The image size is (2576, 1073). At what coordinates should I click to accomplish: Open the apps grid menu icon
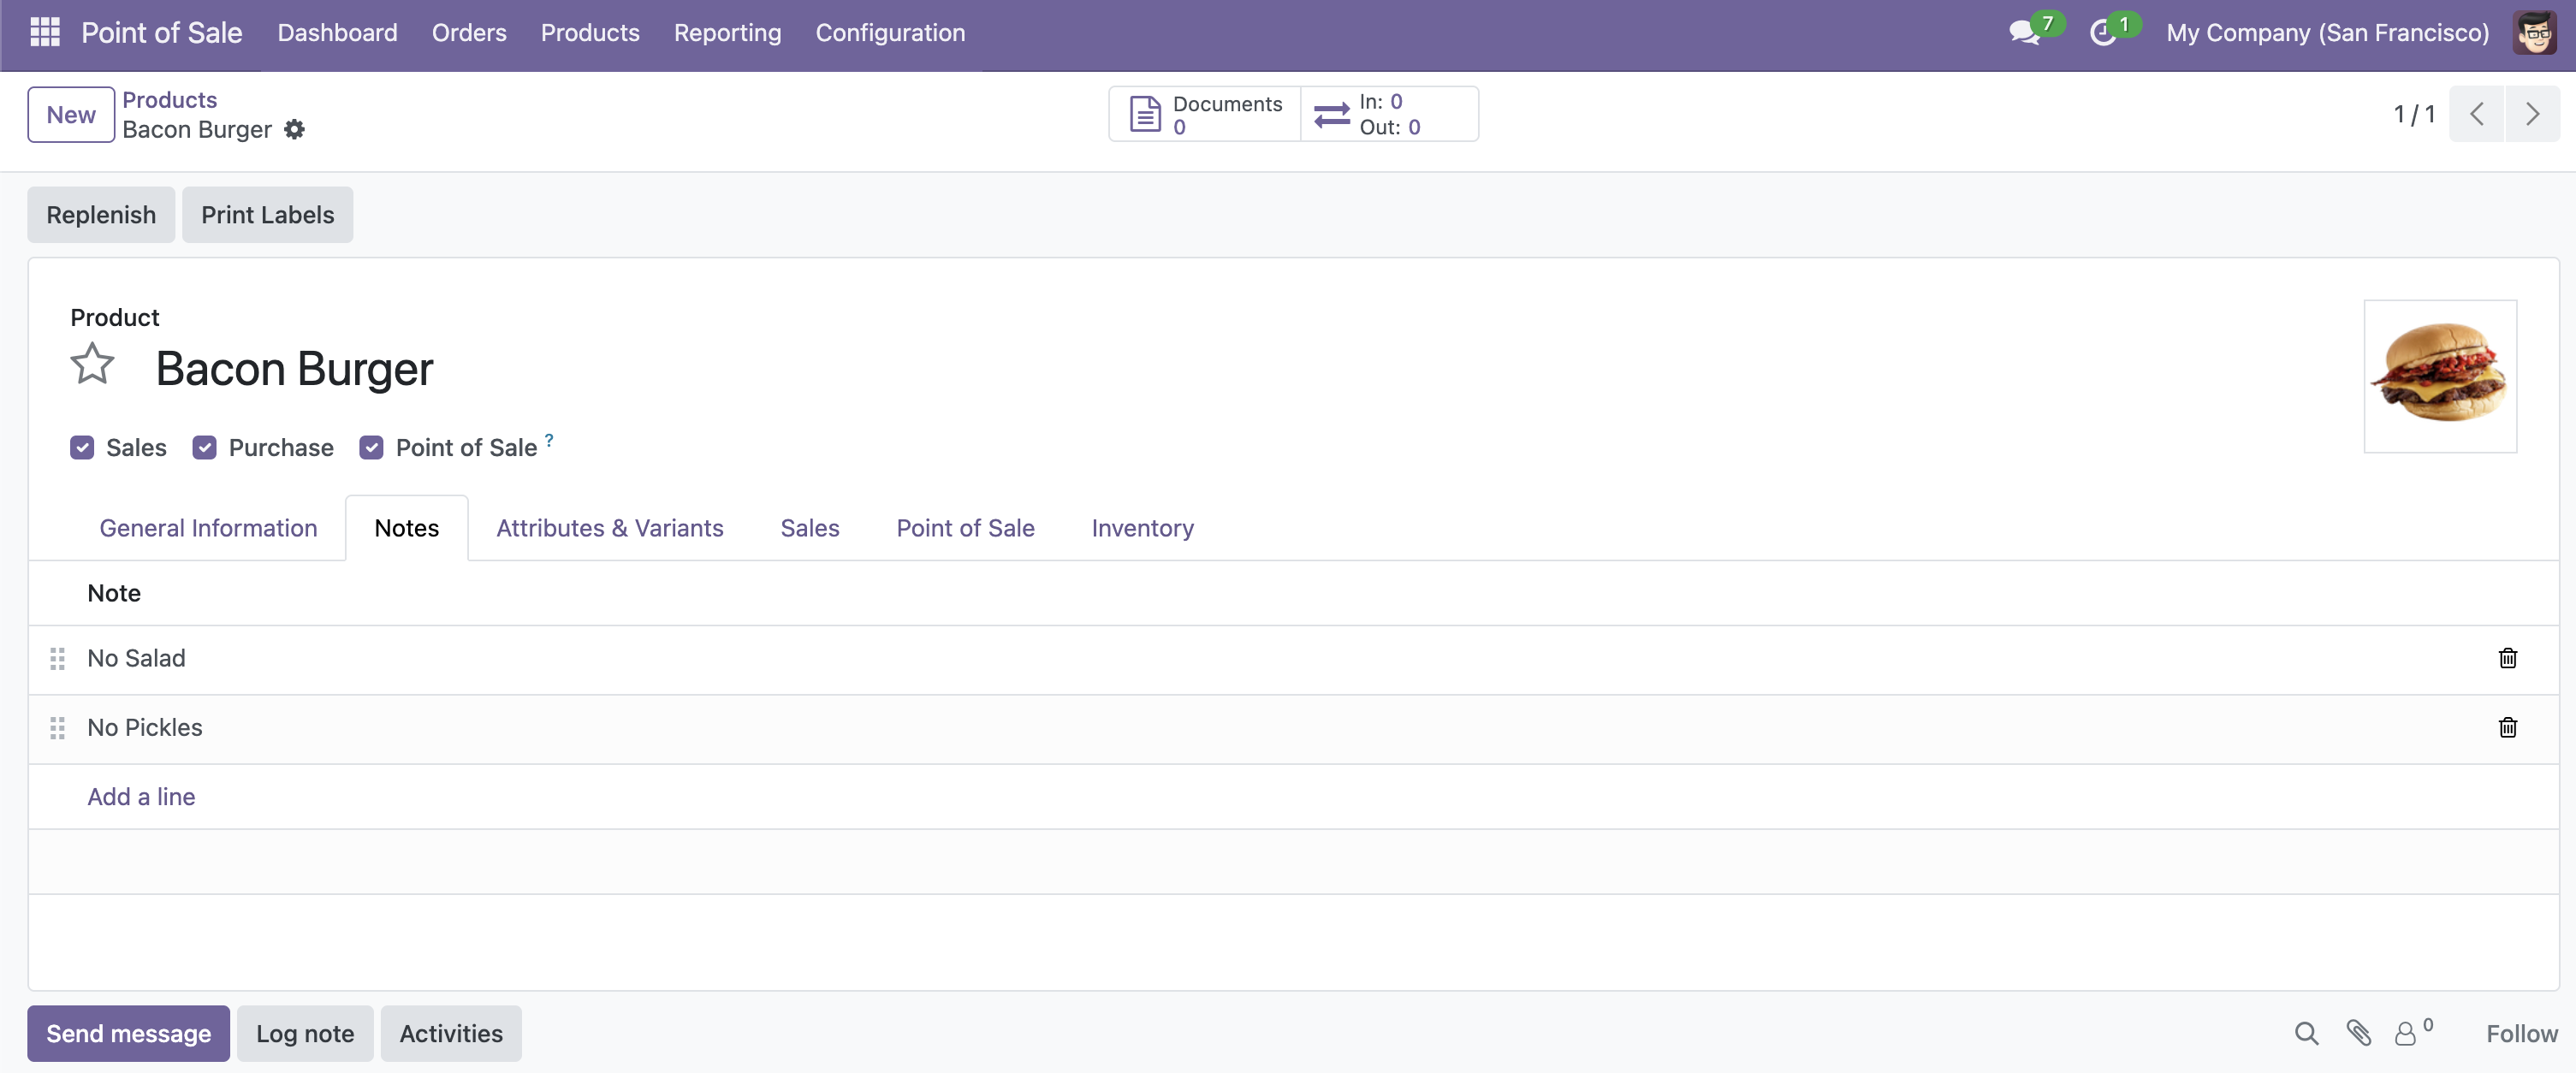pos(45,32)
